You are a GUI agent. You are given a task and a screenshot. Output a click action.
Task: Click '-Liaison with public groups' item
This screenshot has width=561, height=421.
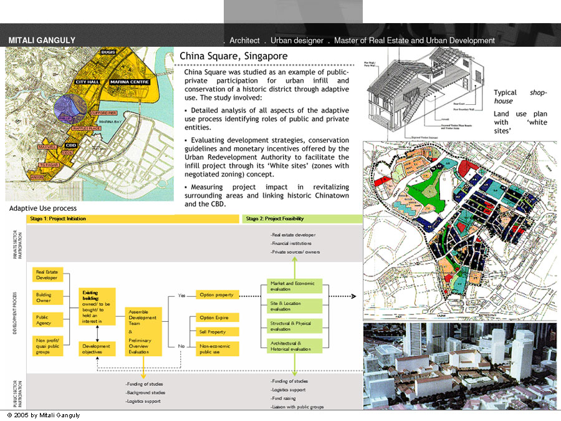[297, 407]
